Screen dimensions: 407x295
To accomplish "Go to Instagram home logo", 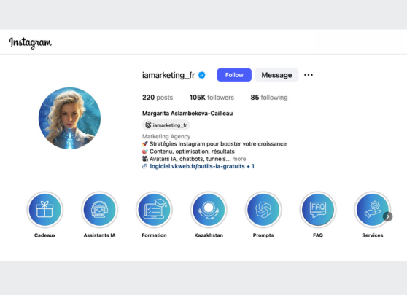I will [x=31, y=43].
